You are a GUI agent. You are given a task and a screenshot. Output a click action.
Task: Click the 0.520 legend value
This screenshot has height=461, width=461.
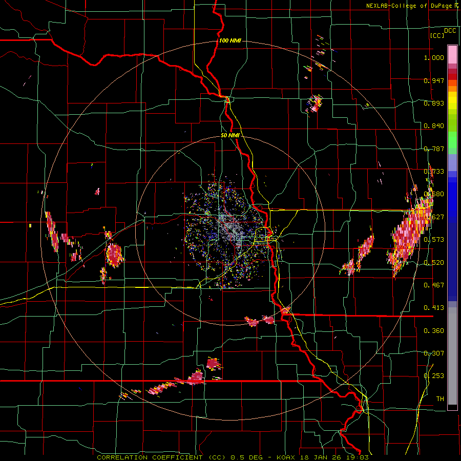(x=434, y=263)
